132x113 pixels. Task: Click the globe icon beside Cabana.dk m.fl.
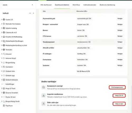coord(4,32)
